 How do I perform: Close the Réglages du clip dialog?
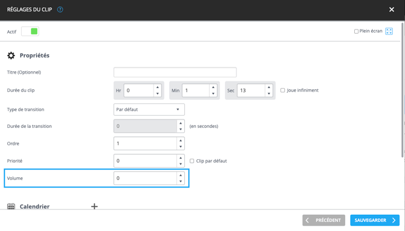point(392,10)
